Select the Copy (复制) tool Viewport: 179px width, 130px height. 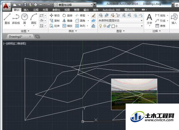[x=54, y=21]
